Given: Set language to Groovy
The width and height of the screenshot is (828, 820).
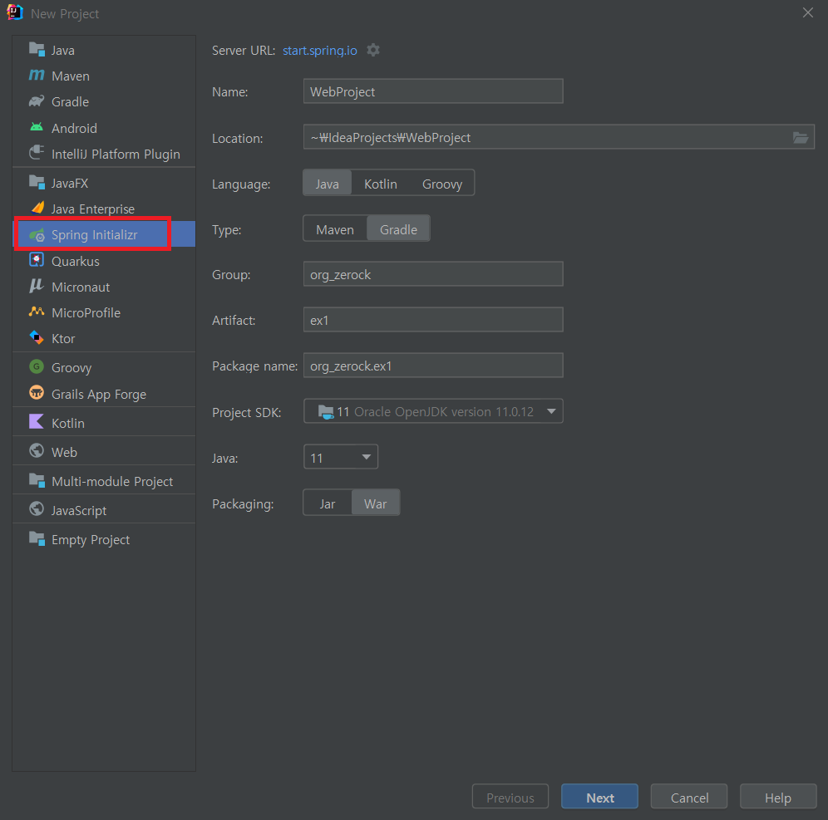Looking at the screenshot, I should coord(442,183).
